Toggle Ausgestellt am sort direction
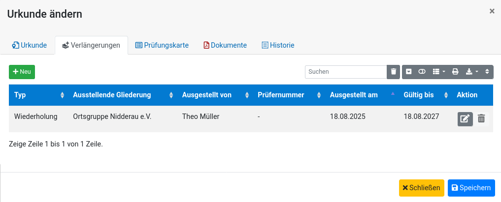Screen dimensions: 501x202 pyautogui.click(x=362, y=95)
